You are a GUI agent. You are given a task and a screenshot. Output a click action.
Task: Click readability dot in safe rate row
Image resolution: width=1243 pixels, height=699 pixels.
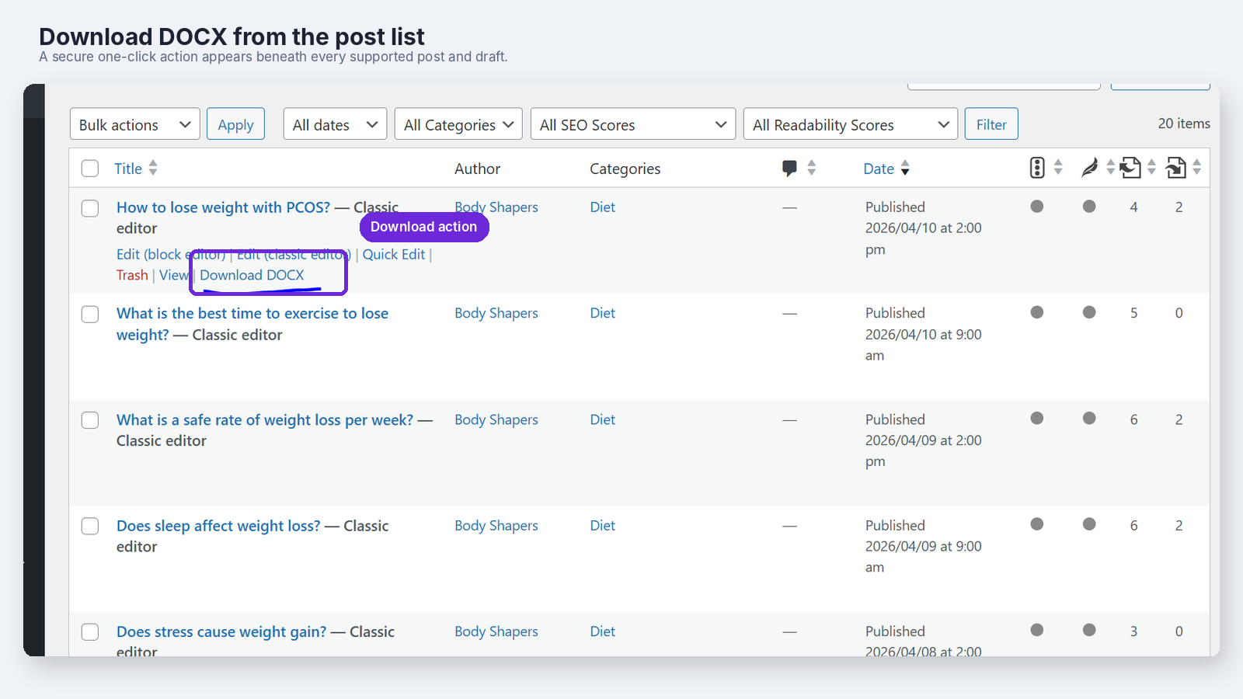tap(1089, 419)
